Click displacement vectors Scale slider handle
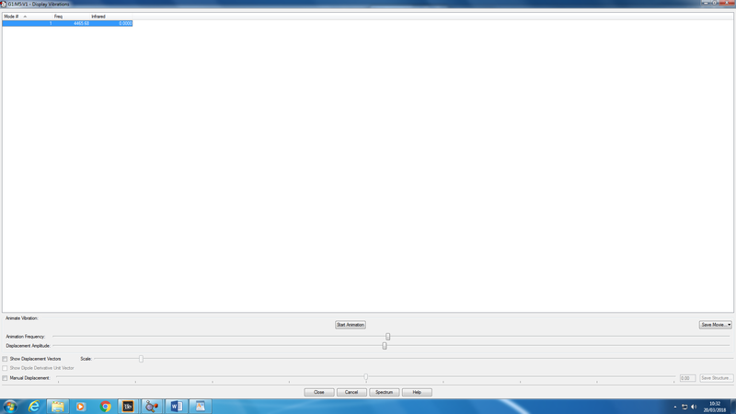 tap(141, 359)
